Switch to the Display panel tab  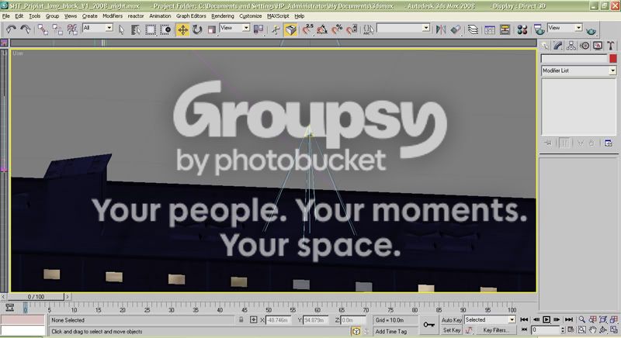click(598, 46)
